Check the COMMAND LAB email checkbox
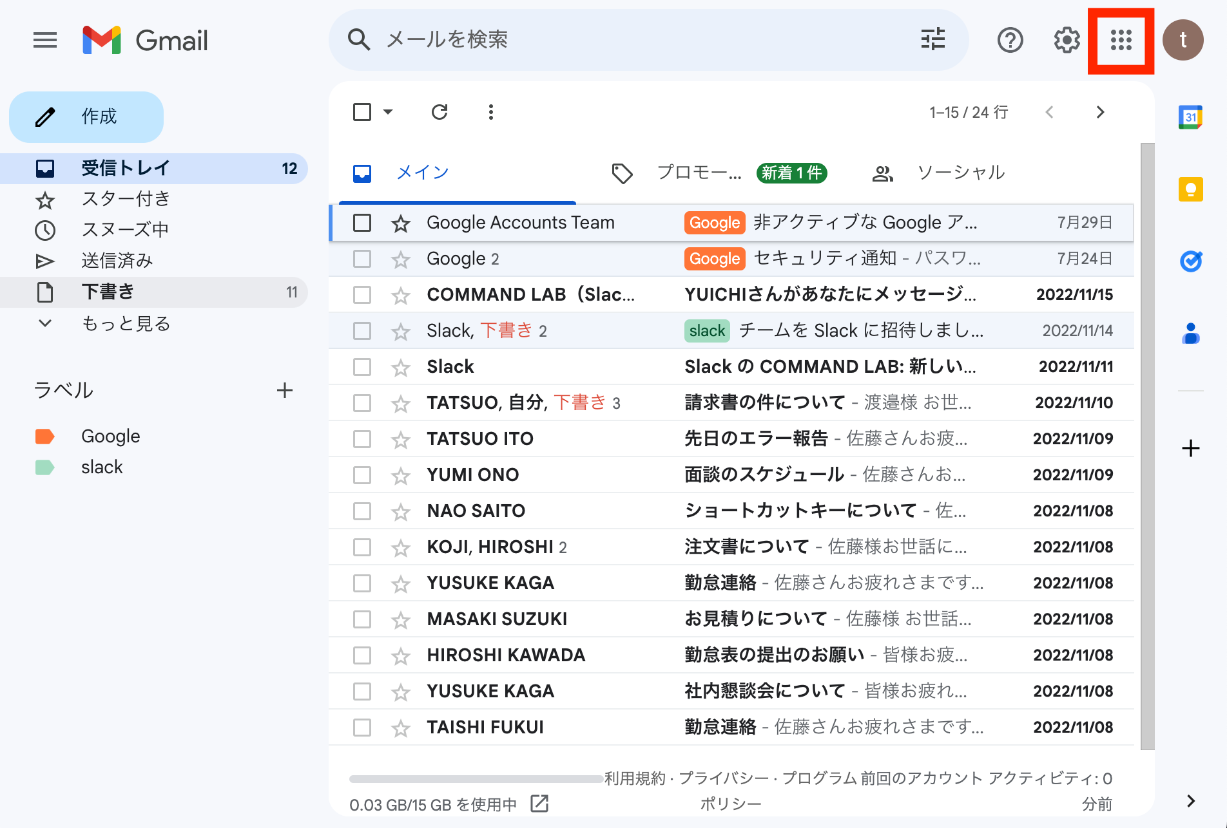This screenshot has width=1227, height=828. [362, 295]
